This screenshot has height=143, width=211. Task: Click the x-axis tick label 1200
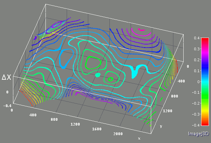pyautogui.click(x=75, y=124)
